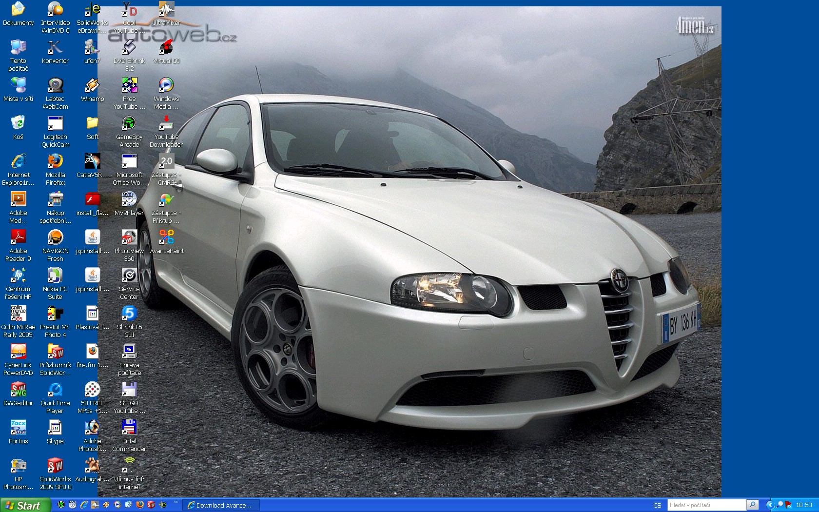Click the Hledat v počítači search field
The width and height of the screenshot is (819, 512).
tap(706, 505)
